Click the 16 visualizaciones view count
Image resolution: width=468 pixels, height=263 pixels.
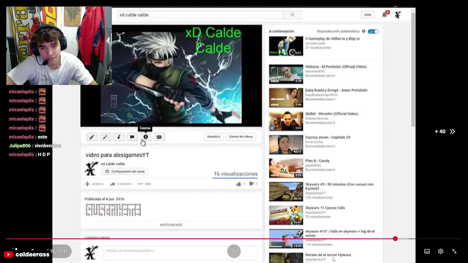click(x=235, y=174)
